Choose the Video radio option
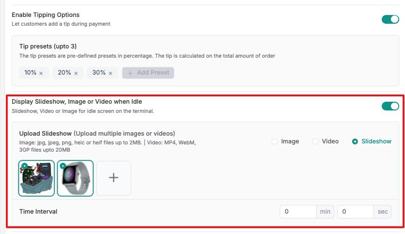405x234 pixels. pos(315,141)
